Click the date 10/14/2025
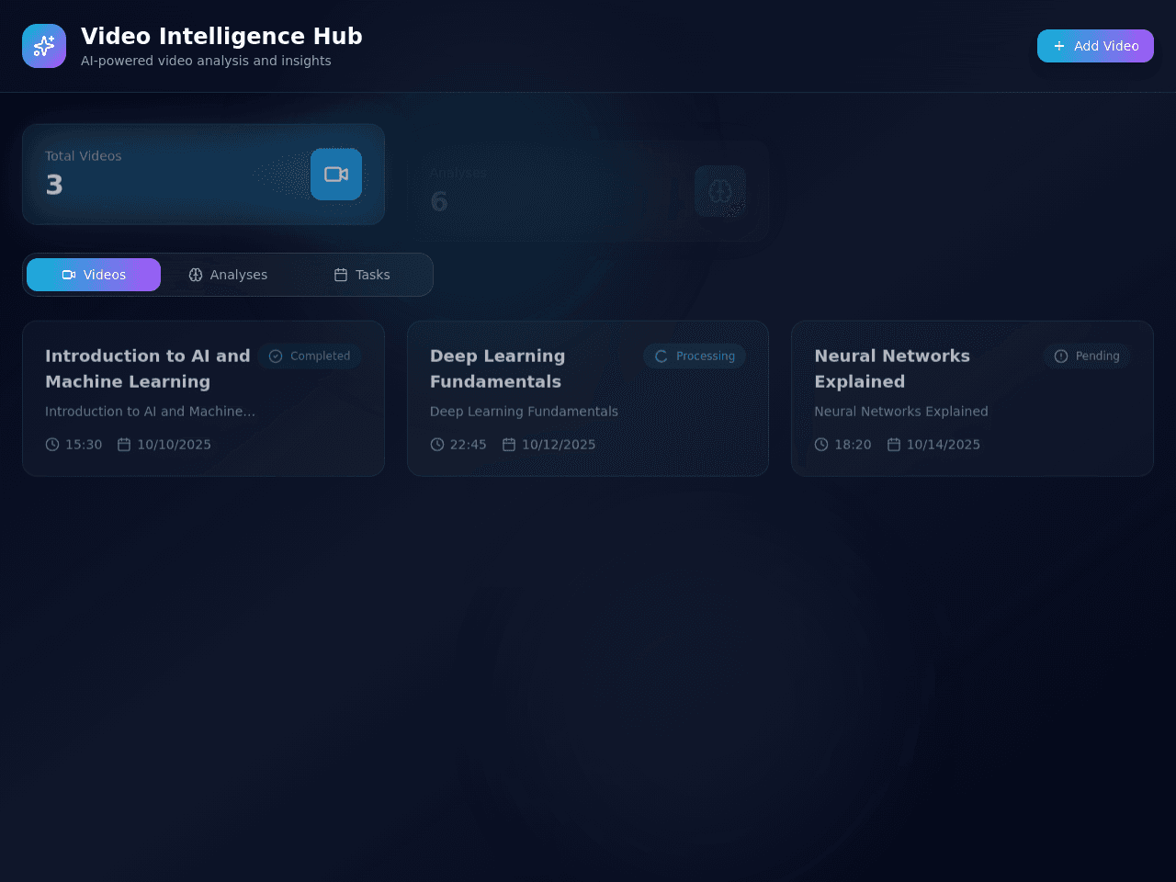The image size is (1176, 882). pos(944,445)
